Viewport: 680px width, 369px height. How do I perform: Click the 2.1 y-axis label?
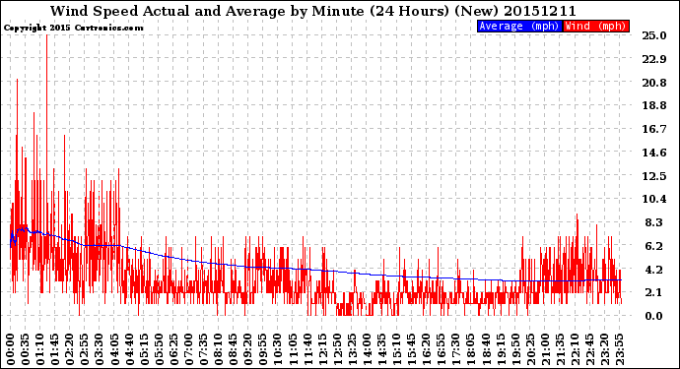point(654,293)
